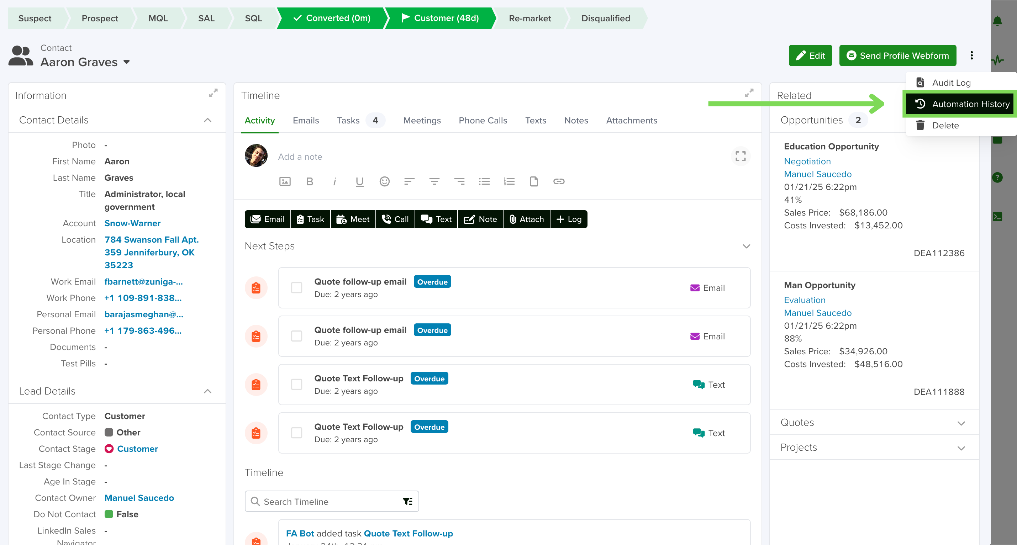
Task: Click the Meet action button
Action: (x=353, y=219)
